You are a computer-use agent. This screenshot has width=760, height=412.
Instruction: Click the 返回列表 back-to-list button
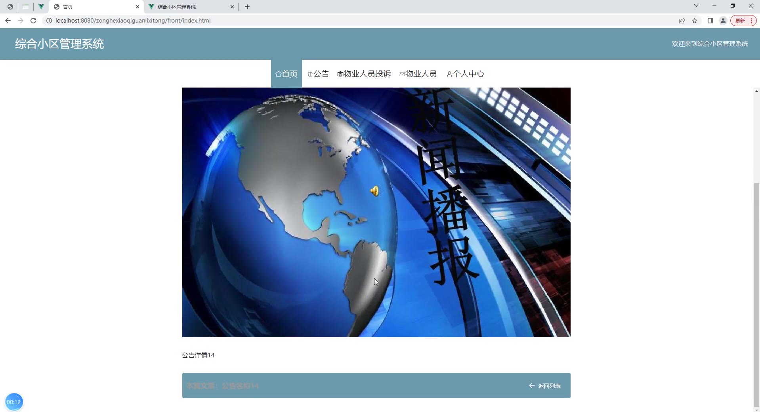click(x=545, y=386)
